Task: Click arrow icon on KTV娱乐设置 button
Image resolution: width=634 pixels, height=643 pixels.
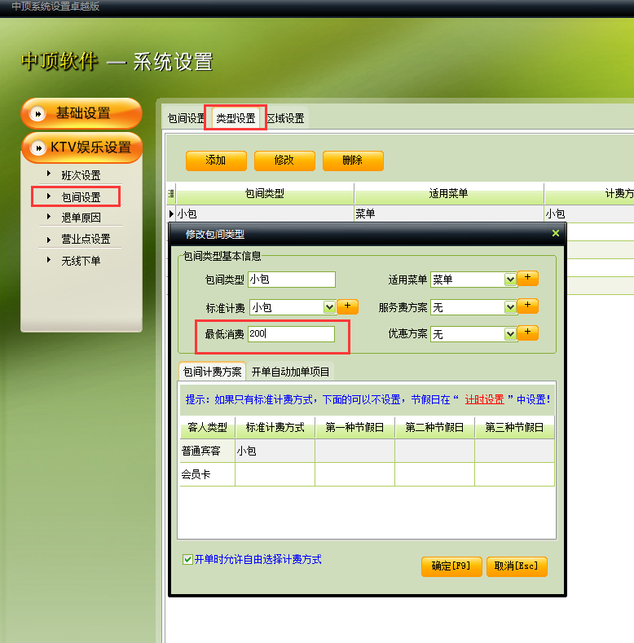Action: [37, 148]
